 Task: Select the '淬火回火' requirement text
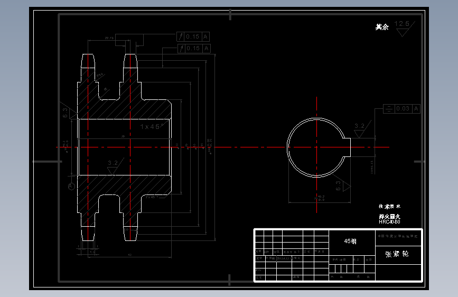pos(389,217)
